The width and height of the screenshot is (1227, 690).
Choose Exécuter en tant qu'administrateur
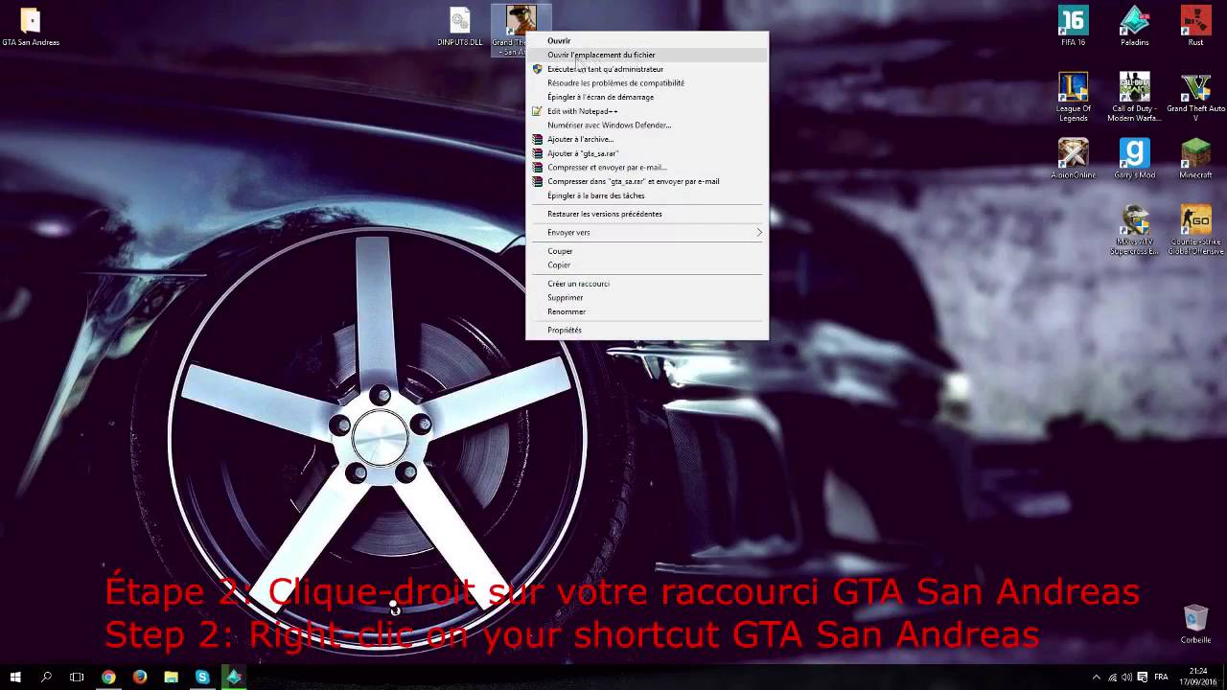coord(647,69)
